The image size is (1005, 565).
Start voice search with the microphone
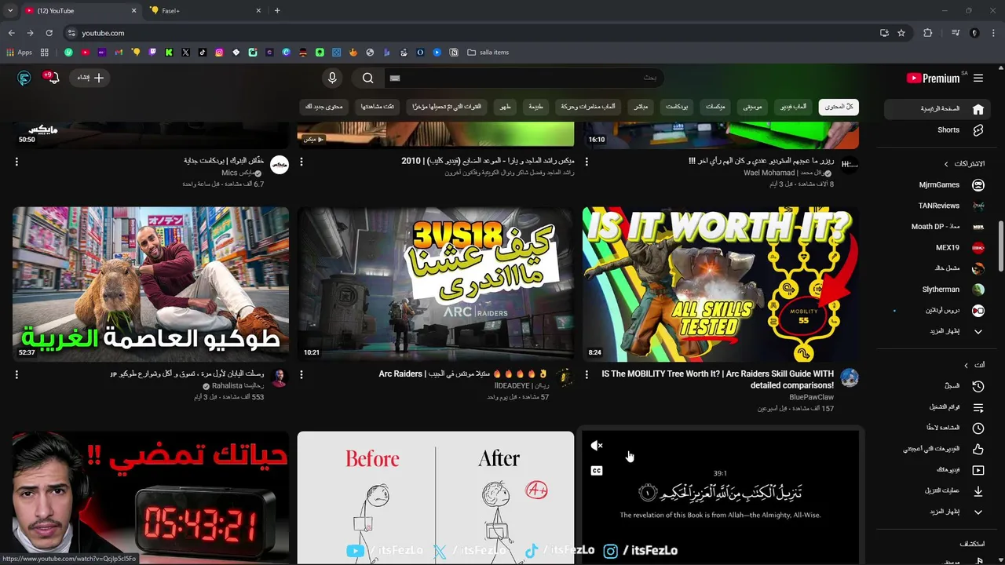[332, 78]
